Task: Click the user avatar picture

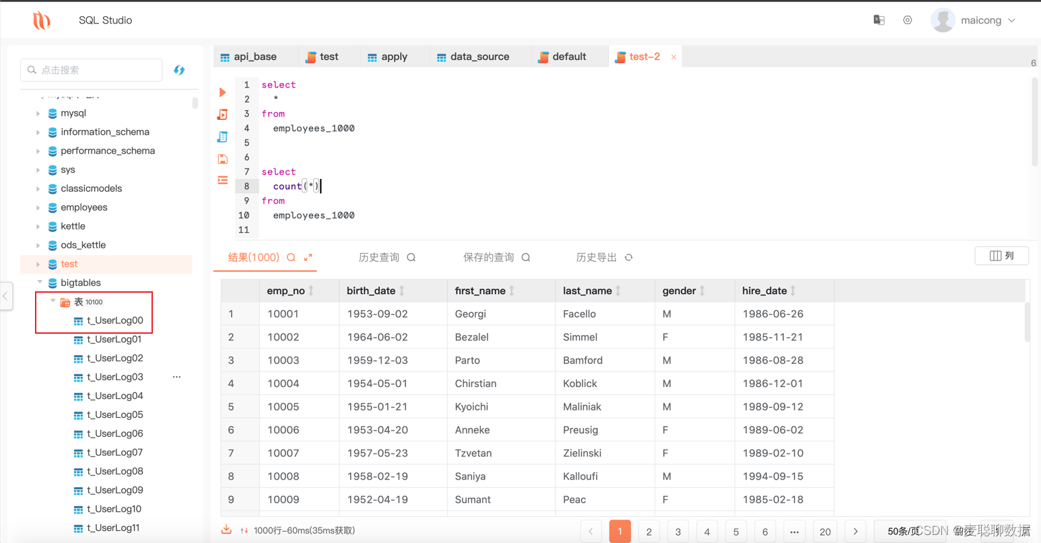Action: (943, 20)
